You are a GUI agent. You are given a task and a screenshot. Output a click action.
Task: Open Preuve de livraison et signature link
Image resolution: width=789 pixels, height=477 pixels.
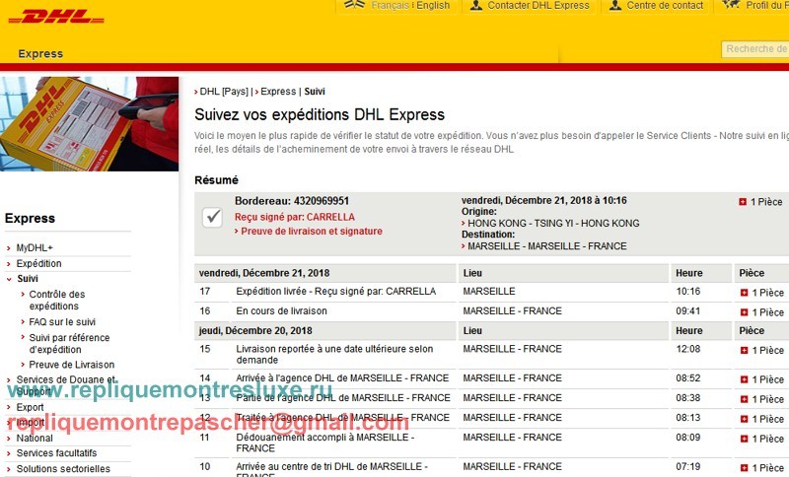click(x=312, y=232)
